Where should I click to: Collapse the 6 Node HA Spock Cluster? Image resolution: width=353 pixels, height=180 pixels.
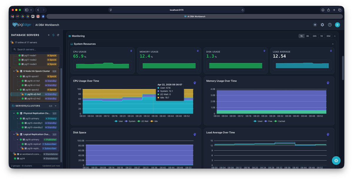coord(14,71)
